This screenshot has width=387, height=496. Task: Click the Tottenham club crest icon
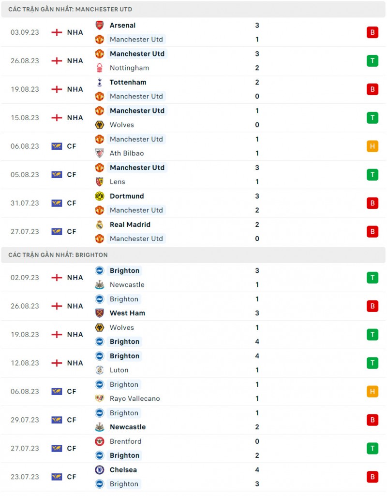click(99, 83)
